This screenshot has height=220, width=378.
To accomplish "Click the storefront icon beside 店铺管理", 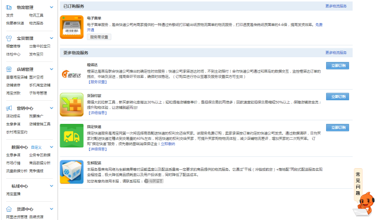I will point(9,70).
